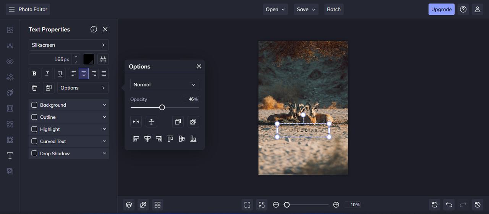Expand the Background section chevron
Viewport: 489px width, 214px height.
(x=104, y=105)
